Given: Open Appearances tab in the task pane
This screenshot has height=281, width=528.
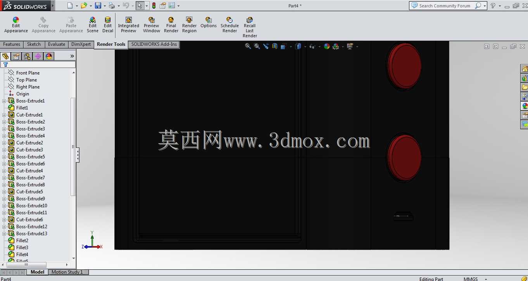Looking at the screenshot, I should pyautogui.click(x=525, y=106).
